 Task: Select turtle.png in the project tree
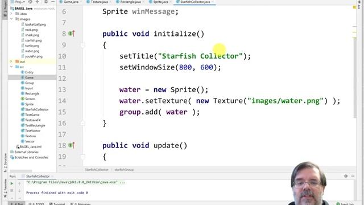tap(32, 46)
